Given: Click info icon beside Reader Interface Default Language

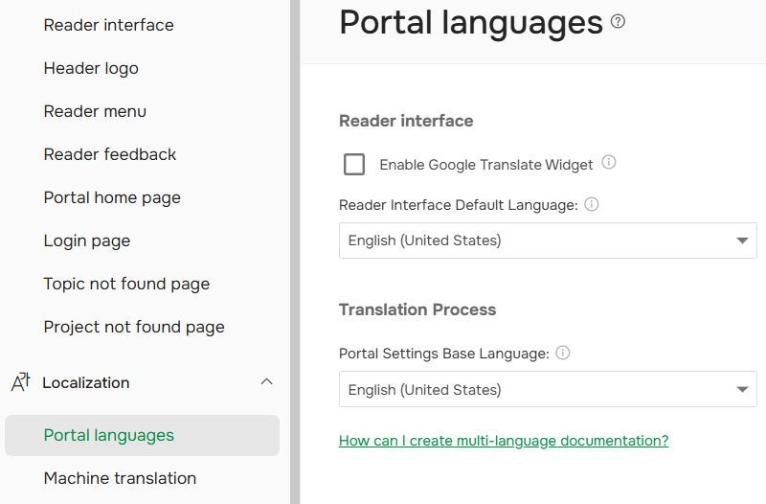Looking at the screenshot, I should 591,204.
